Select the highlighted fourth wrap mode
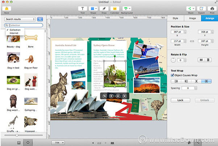Image resolution: width=218 pixels, height=146 pixels. click(206, 81)
